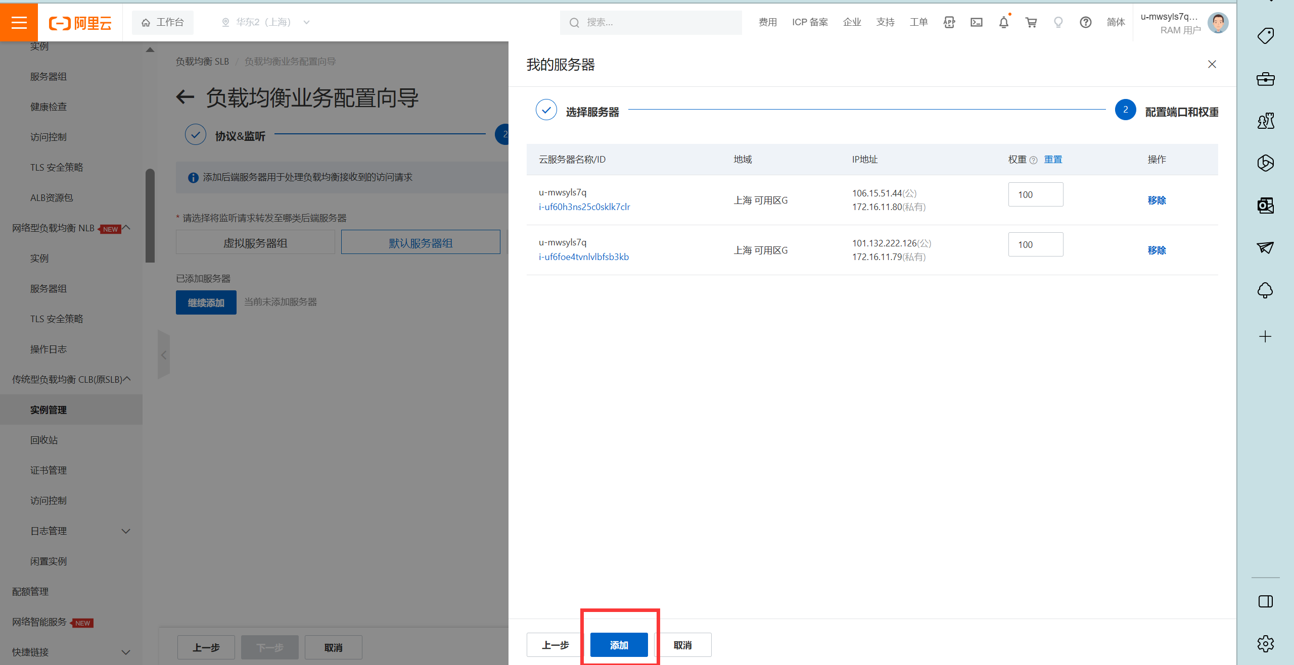Click 上一步 in server panel
The width and height of the screenshot is (1294, 665).
tap(555, 645)
